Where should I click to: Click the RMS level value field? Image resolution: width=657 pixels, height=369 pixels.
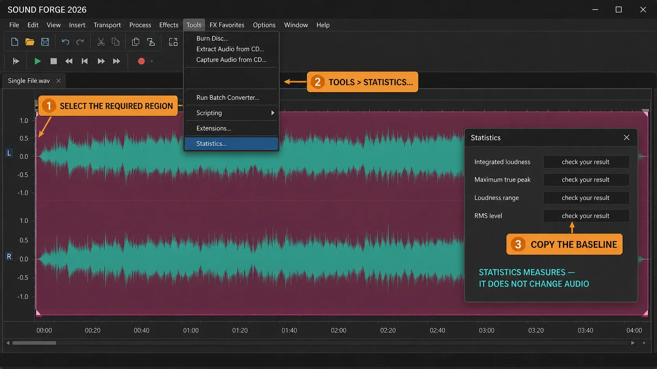point(586,216)
